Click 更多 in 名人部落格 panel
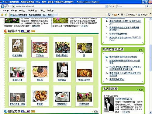 140,89
